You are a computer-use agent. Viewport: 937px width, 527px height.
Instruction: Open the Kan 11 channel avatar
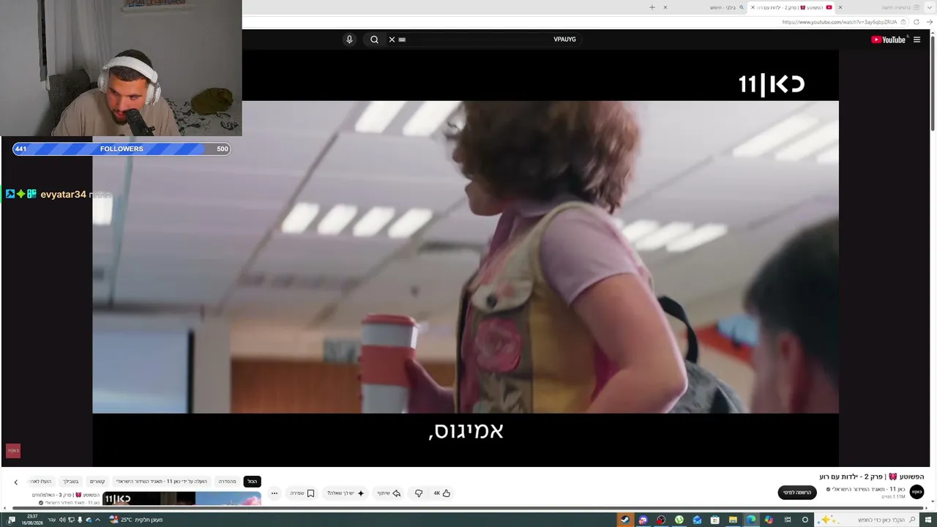[917, 492]
